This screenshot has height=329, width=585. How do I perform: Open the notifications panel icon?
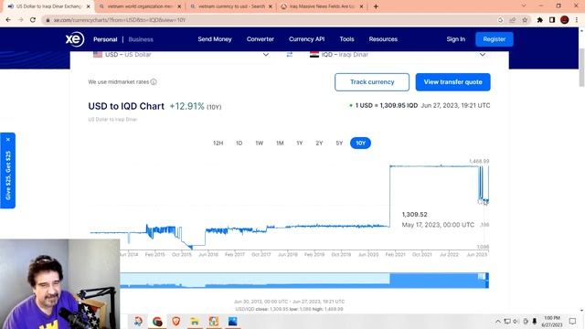573,321
